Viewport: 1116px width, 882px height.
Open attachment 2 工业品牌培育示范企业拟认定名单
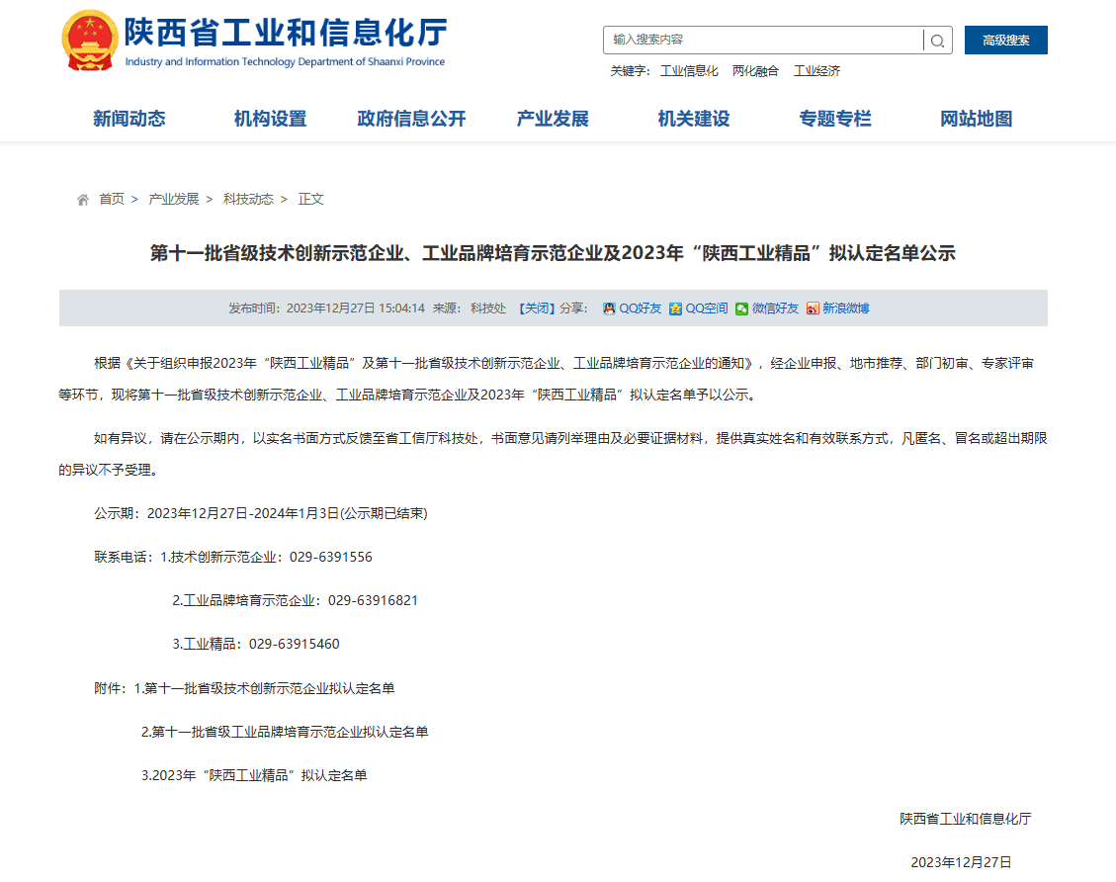coord(285,732)
